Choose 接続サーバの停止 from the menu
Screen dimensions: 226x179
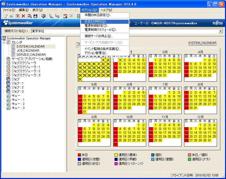pos(105,36)
